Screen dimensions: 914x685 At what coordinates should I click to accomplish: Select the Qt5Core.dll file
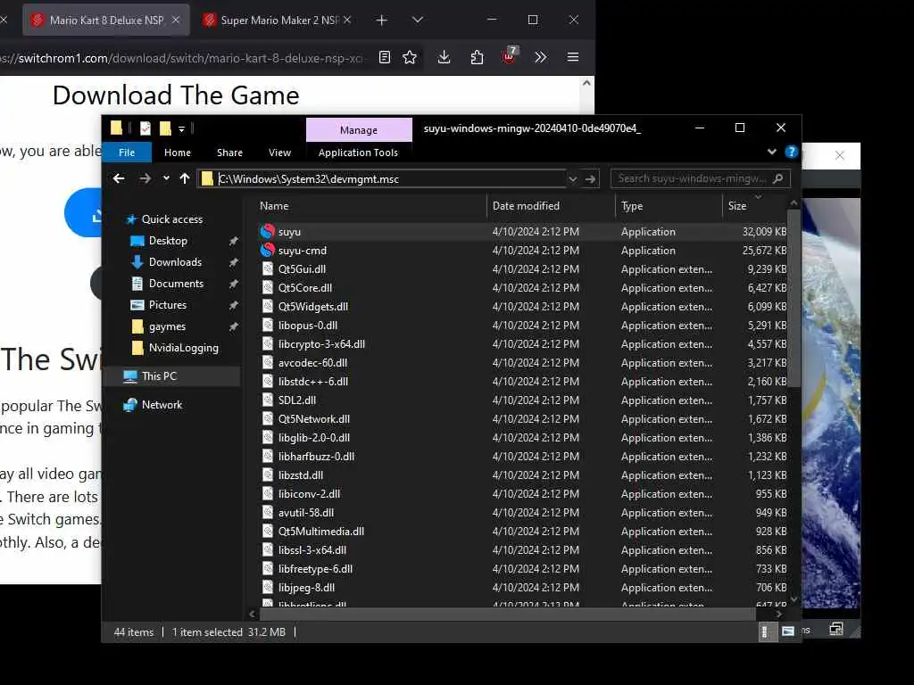click(305, 288)
